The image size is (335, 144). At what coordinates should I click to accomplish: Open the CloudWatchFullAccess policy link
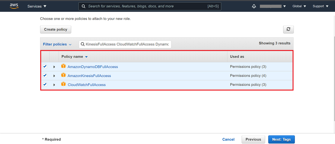[86, 85]
